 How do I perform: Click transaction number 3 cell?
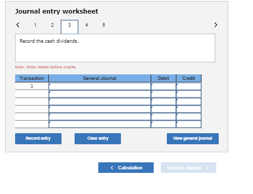tap(32, 86)
